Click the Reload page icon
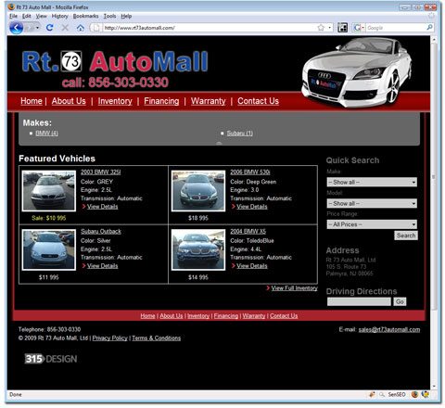Screen dimensions: 445x408 49,28
